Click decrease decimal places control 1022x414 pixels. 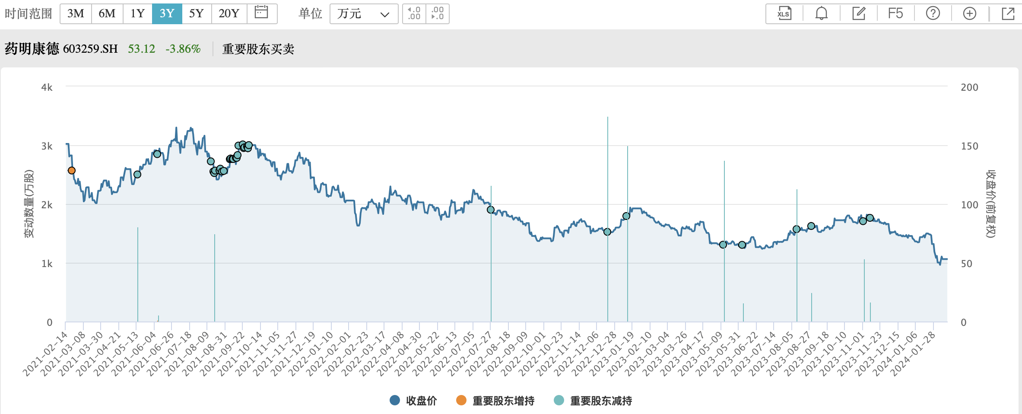438,13
